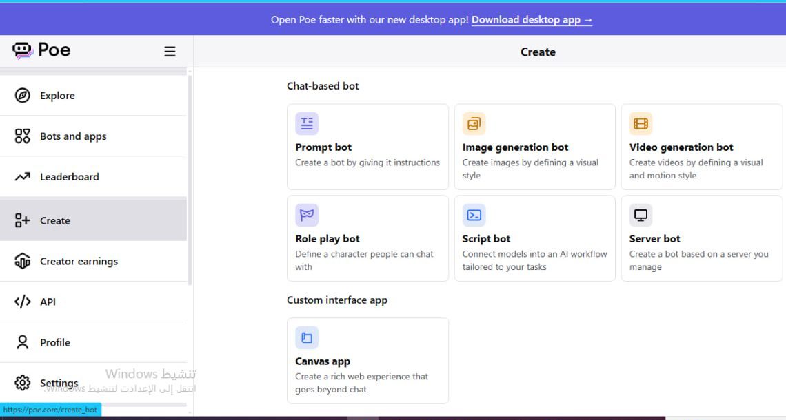Pick the Role play bot option
The height and width of the screenshot is (420, 786).
coord(367,238)
